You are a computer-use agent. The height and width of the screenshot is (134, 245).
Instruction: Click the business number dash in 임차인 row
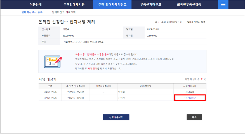coord(103,98)
